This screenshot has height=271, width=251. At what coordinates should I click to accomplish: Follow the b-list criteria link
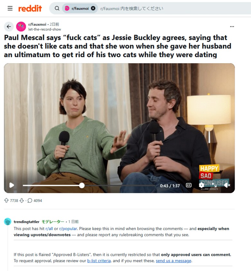99,261
